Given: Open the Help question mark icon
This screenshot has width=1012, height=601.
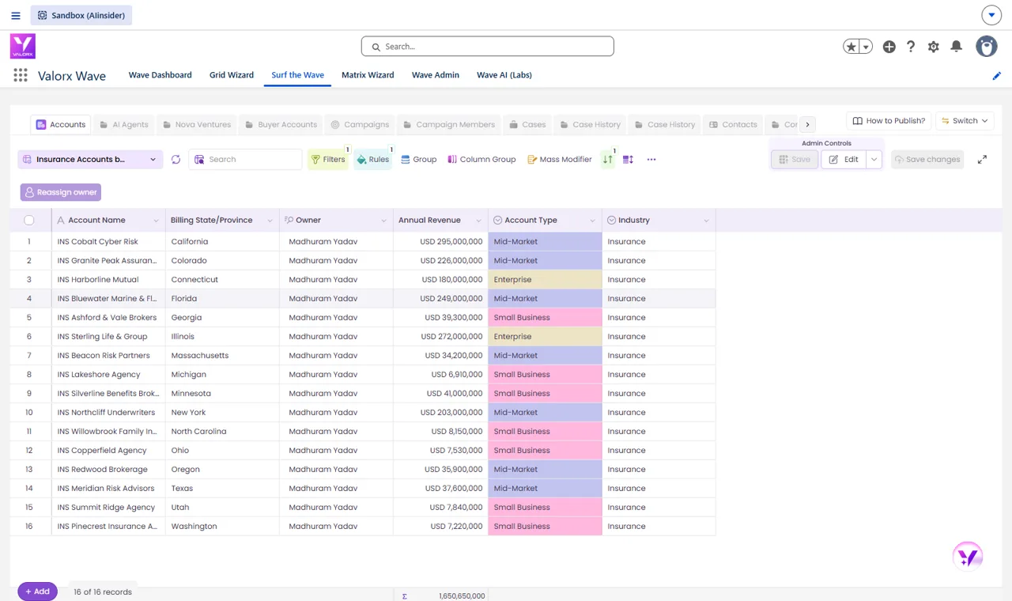Looking at the screenshot, I should (x=911, y=47).
